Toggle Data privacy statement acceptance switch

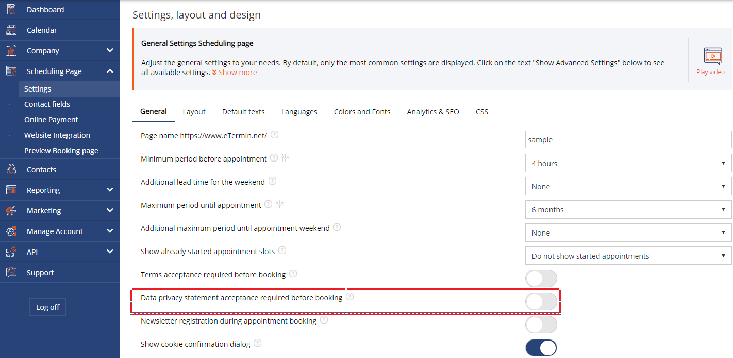pos(541,301)
